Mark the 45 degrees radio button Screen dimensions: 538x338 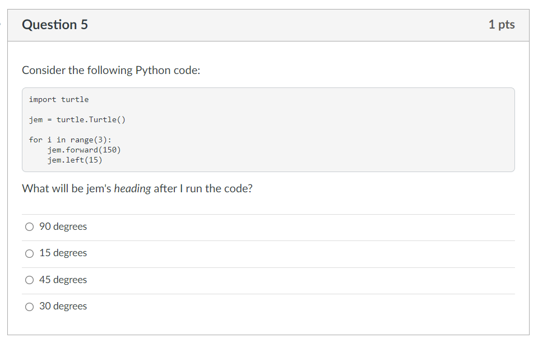pos(30,280)
